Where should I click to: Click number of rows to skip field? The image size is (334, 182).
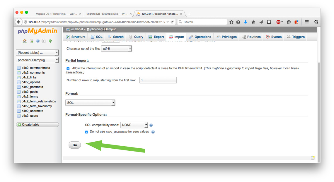pyautogui.click(x=158, y=80)
